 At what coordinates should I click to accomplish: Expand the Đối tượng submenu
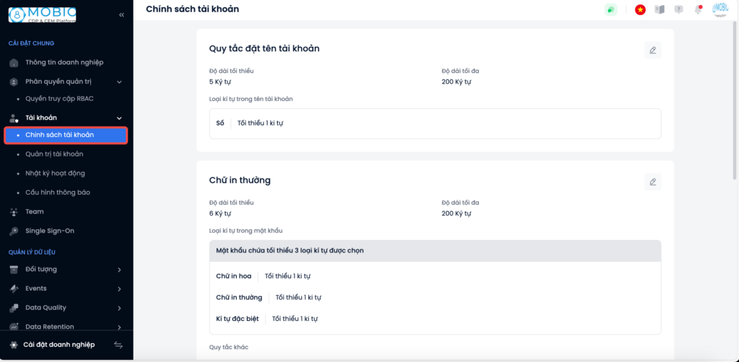coord(119,270)
